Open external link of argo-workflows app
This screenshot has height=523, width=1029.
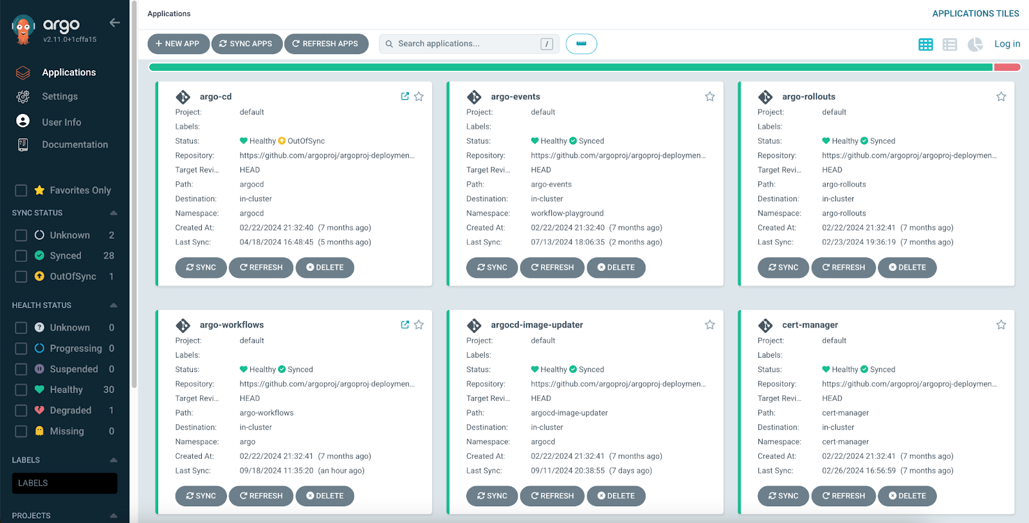coord(405,325)
